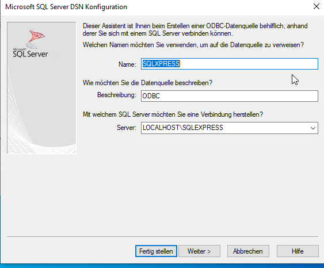324x268 pixels.
Task: Click the Fertig stellen button
Action: (156, 251)
